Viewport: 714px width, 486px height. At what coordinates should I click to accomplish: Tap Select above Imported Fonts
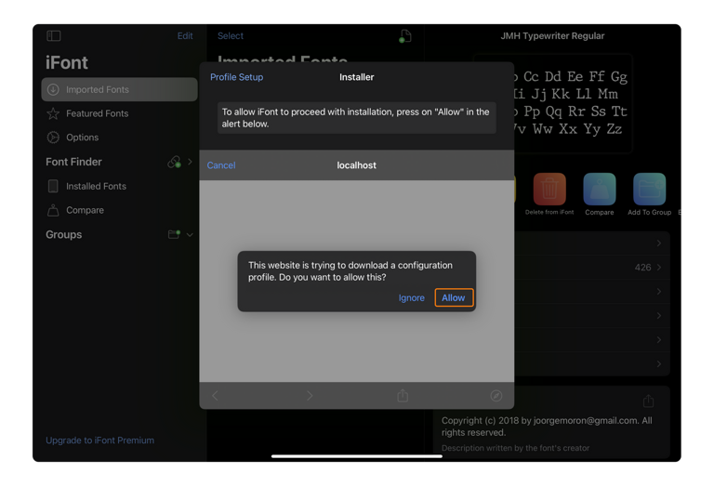231,35
